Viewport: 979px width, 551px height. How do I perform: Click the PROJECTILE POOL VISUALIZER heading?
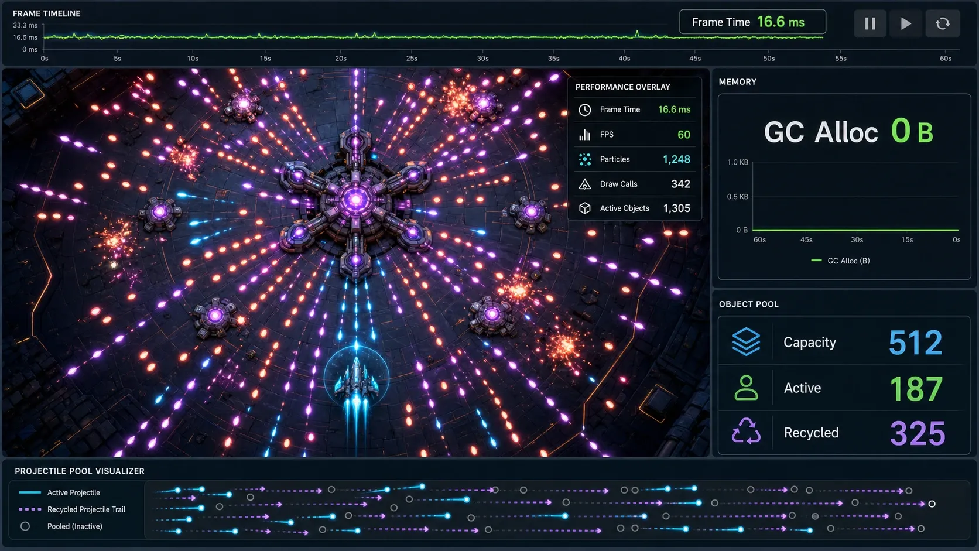[80, 471]
